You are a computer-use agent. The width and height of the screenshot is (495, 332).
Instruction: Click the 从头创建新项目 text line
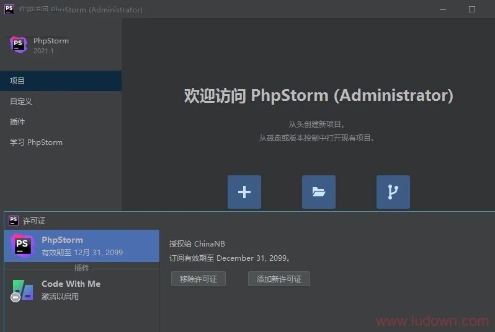[316, 124]
